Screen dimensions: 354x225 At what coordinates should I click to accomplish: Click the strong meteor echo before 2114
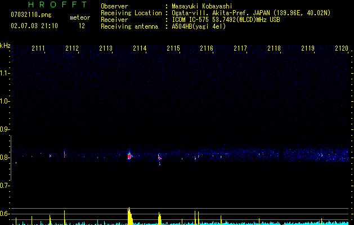point(129,156)
